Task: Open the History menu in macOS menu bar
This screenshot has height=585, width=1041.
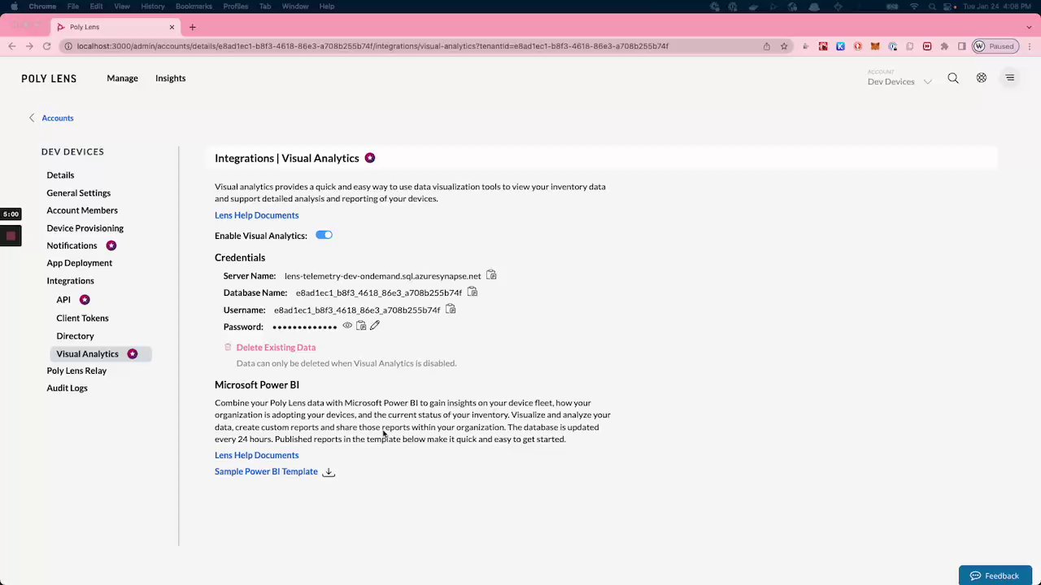Action: coord(152,6)
